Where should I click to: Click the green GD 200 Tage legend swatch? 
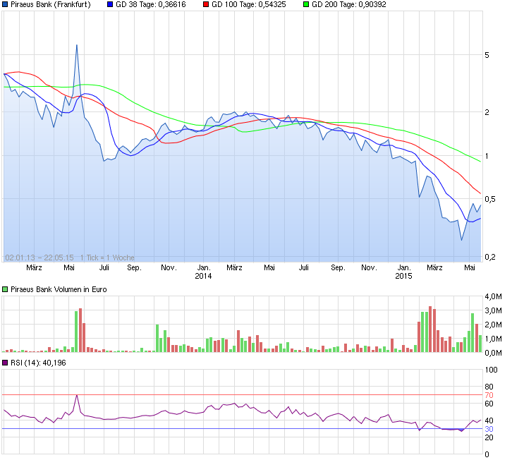[305, 4]
